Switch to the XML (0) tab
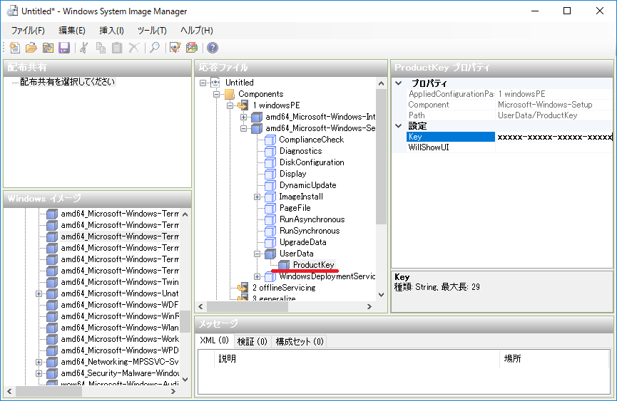This screenshot has width=617, height=401. [214, 340]
